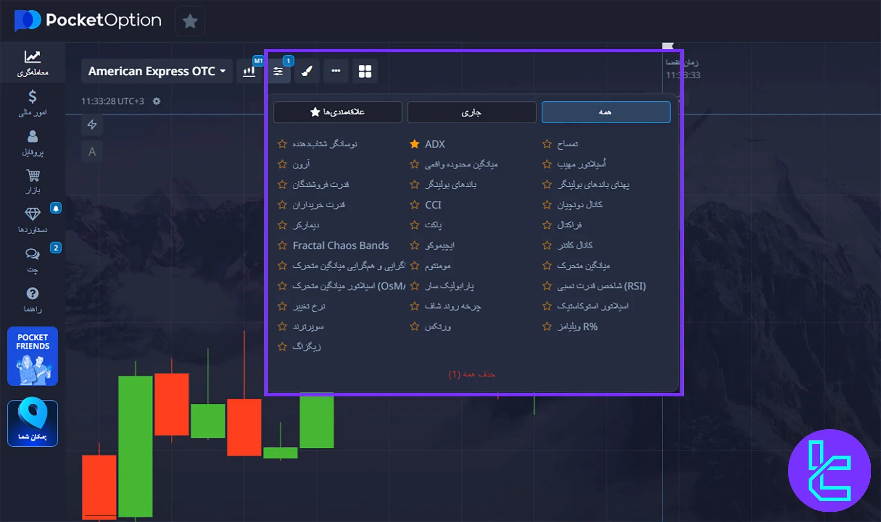Viewport: 881px width, 522px height.
Task: Open the dollar sign finance section in sidebar
Action: (32, 103)
